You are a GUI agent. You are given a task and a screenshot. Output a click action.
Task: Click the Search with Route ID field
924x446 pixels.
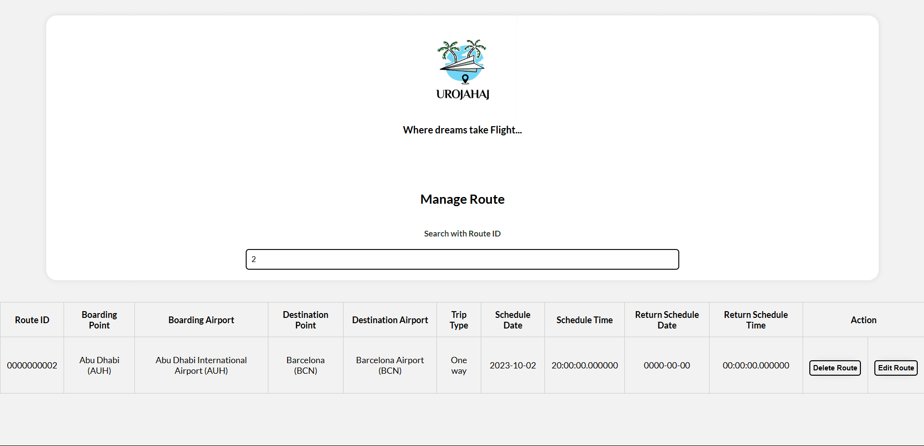[x=462, y=259]
